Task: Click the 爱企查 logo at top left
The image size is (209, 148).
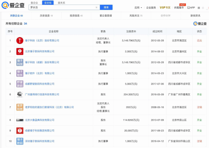Action: pyautogui.click(x=13, y=5)
